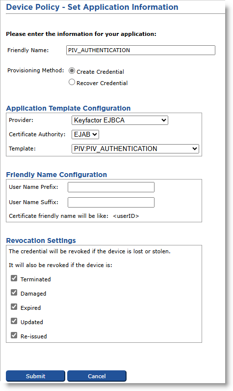Select the Recover Credential option

tap(72, 82)
